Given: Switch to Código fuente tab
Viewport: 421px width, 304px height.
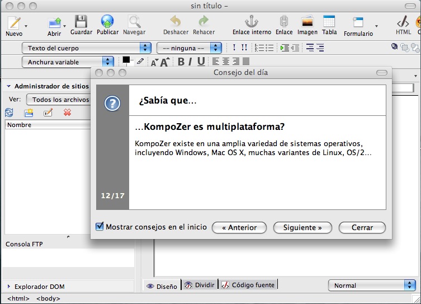Looking at the screenshot, I should [248, 285].
